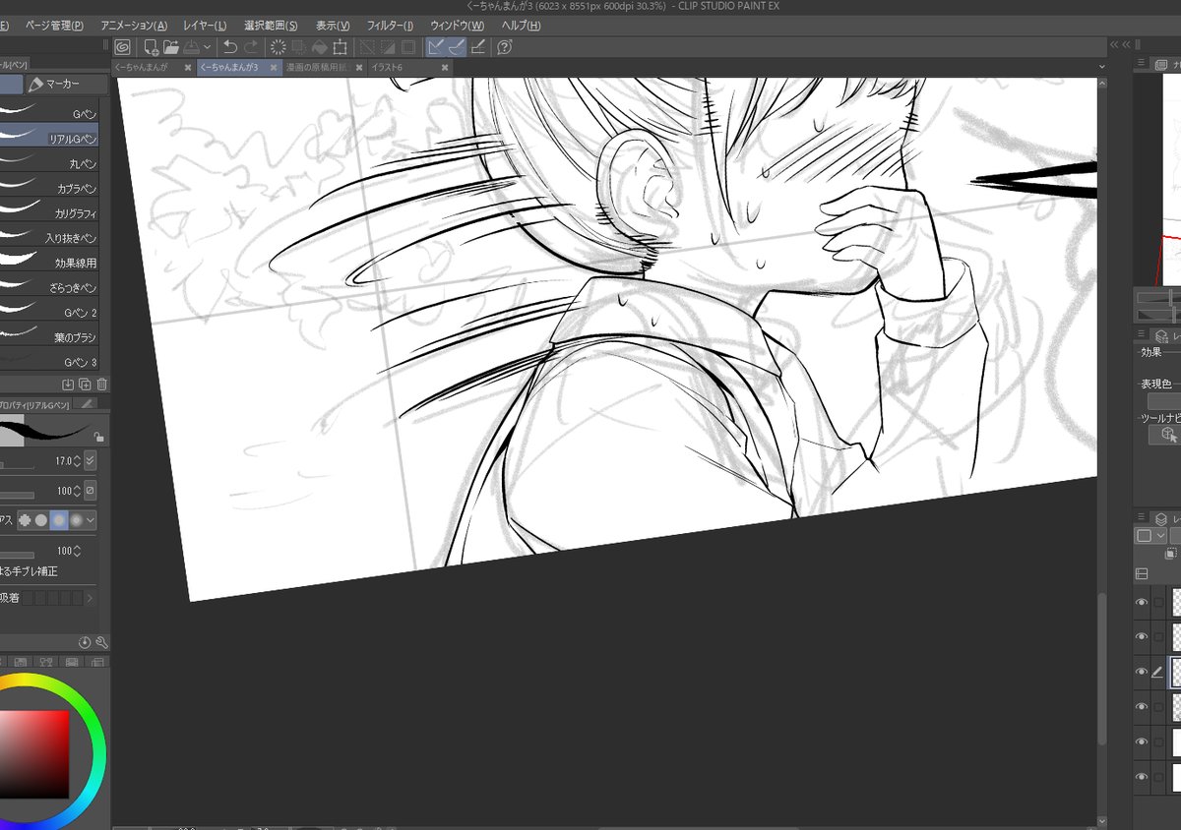Viewport: 1181px width, 830px height.
Task: Toggle Snap to Special Ruler button
Action: click(x=456, y=46)
